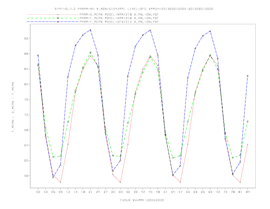Click the y-axis tick label 80
The width and height of the screenshot is (270, 209).
pos(26,84)
